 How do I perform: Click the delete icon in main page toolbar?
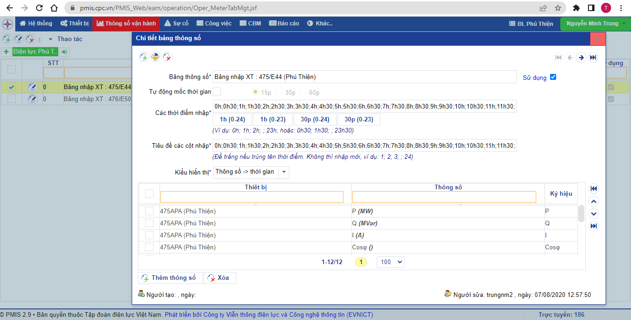[30, 39]
